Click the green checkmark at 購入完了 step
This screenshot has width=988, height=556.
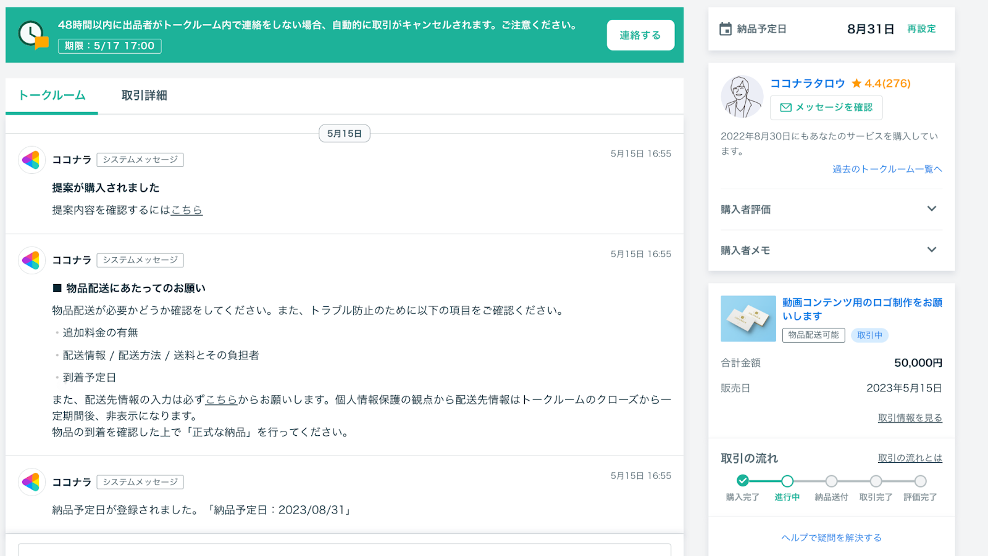(743, 481)
